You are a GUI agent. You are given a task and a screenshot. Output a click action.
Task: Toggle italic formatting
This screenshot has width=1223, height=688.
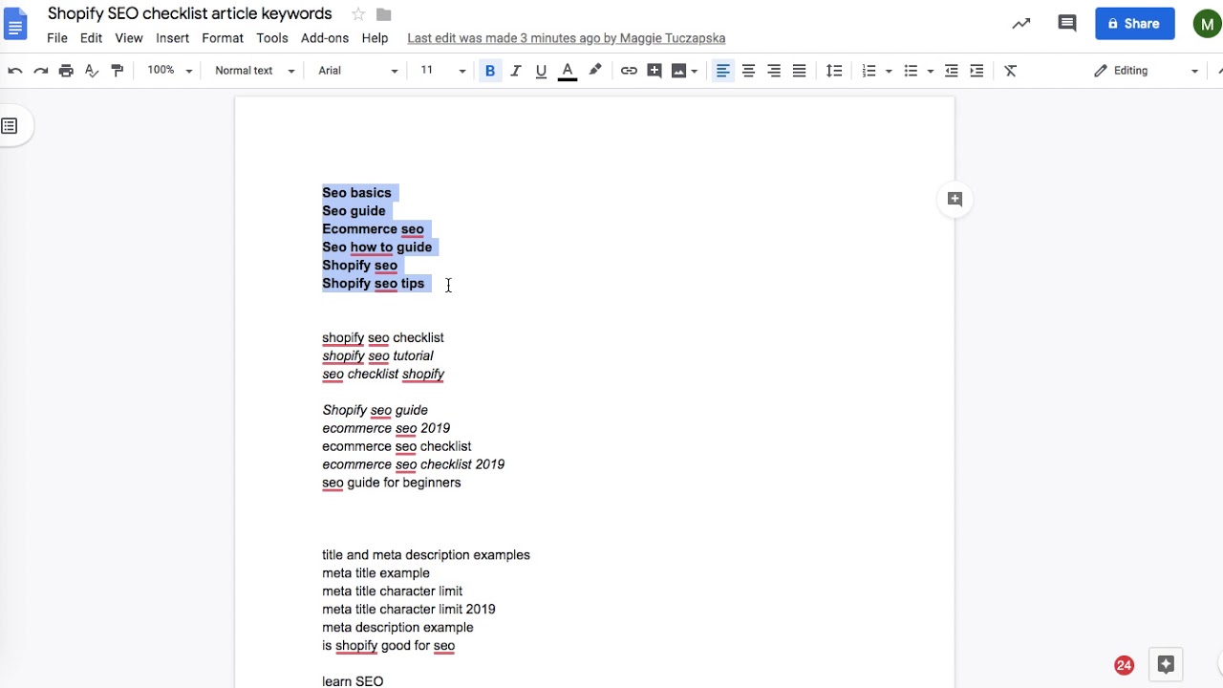[516, 71]
